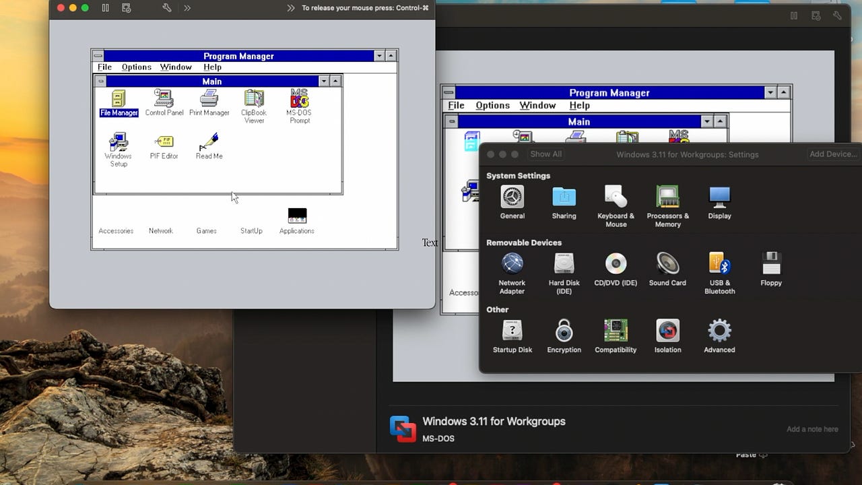Open Window menu in front Program Manager
The height and width of the screenshot is (485, 862).
point(176,67)
